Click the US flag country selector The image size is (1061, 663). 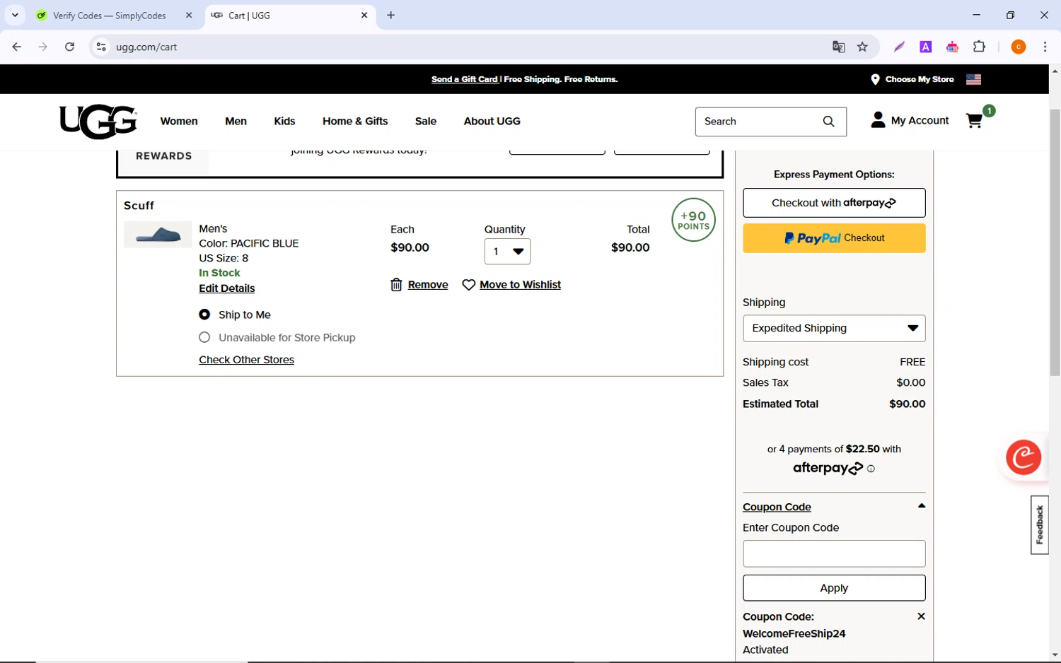[x=974, y=79]
